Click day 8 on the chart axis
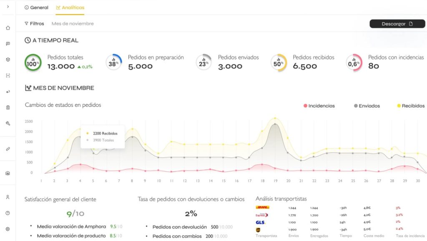The width and height of the screenshot is (427, 241). pos(132,181)
